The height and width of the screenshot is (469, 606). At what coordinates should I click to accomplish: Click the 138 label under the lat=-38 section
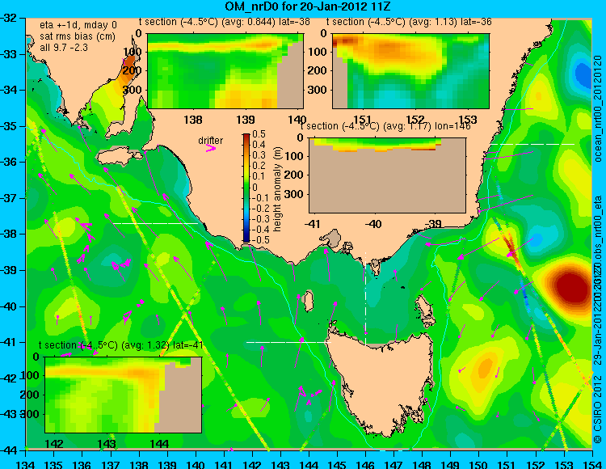click(193, 120)
